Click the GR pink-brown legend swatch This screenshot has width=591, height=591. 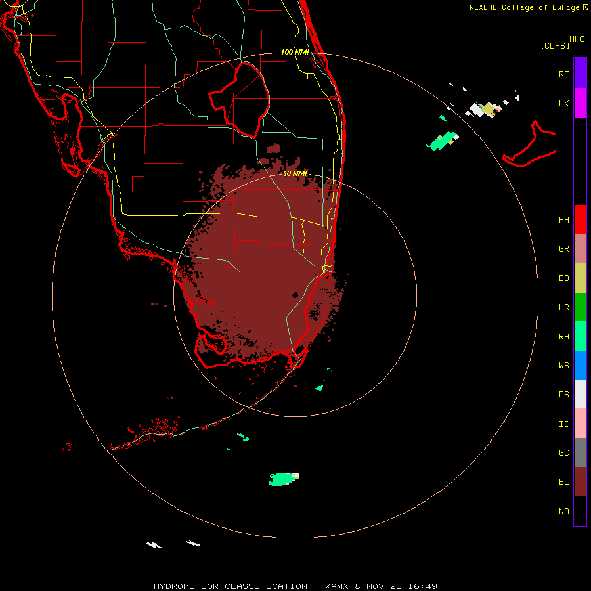click(580, 249)
